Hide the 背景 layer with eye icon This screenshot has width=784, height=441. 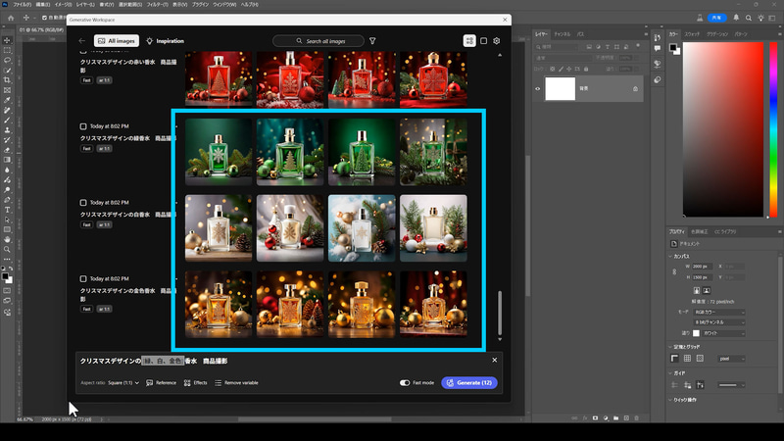click(x=537, y=88)
